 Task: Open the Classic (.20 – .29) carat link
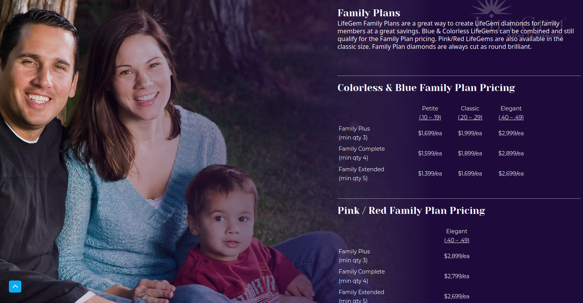470,117
